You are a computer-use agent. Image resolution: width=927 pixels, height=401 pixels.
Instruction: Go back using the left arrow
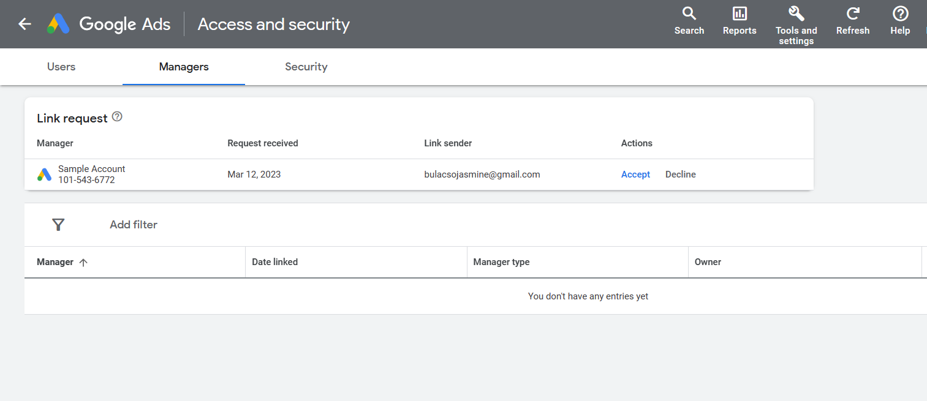(25, 24)
